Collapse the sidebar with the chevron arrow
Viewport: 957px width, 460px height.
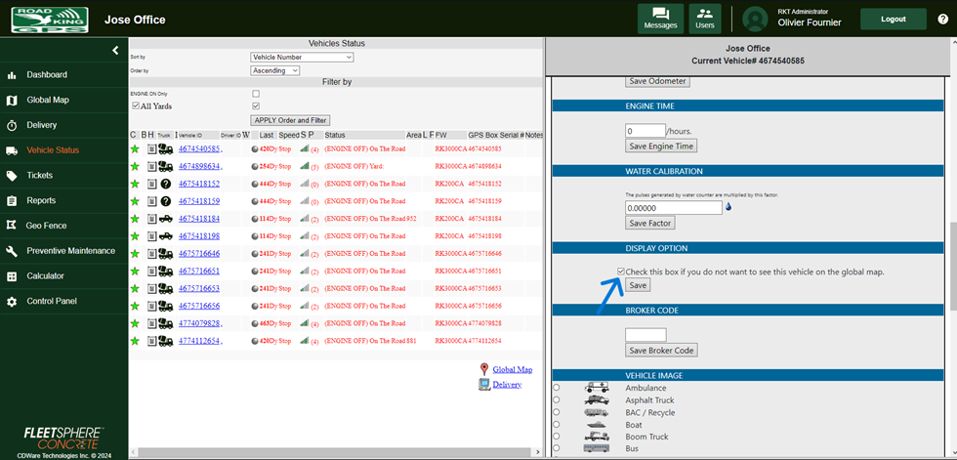tap(114, 50)
